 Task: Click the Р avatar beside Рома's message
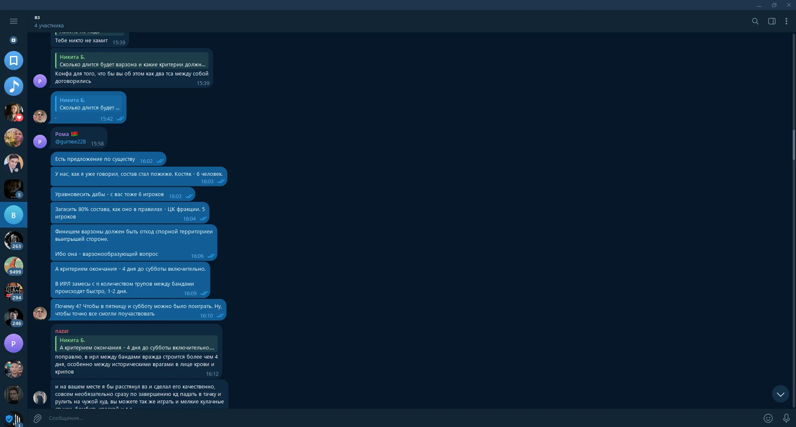40,141
